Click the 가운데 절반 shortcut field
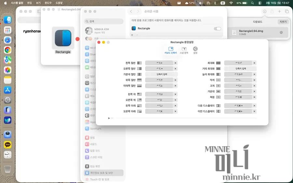 (161, 74)
